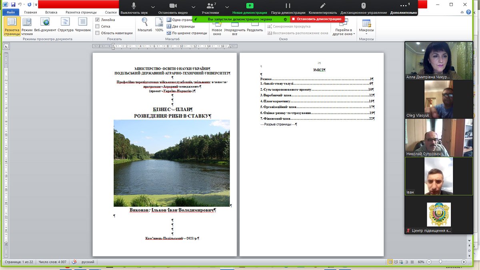
Task: Open Структура outline view
Action: (x=65, y=26)
